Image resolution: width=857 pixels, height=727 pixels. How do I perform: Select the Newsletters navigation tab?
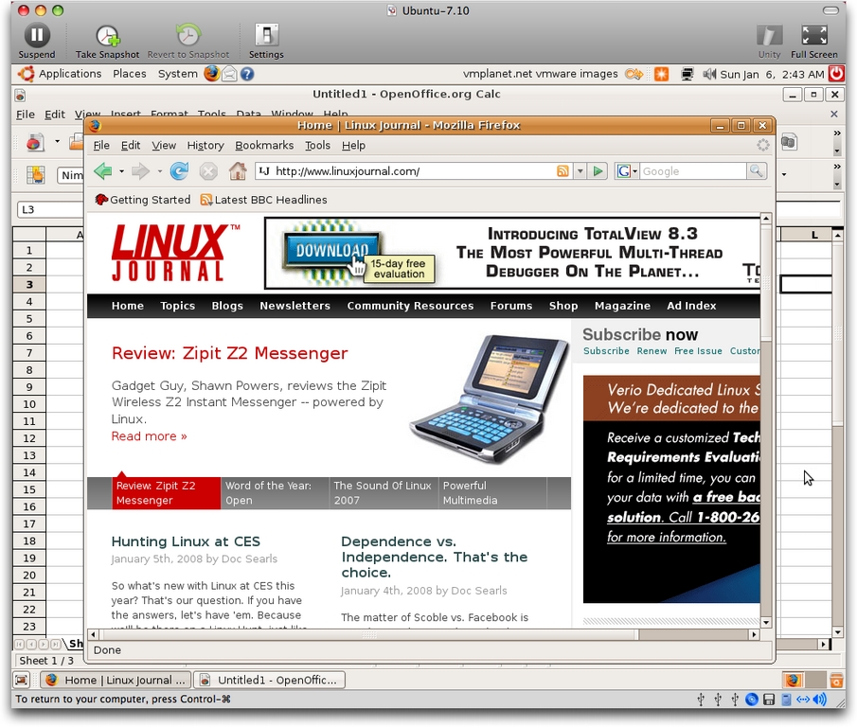click(x=295, y=306)
